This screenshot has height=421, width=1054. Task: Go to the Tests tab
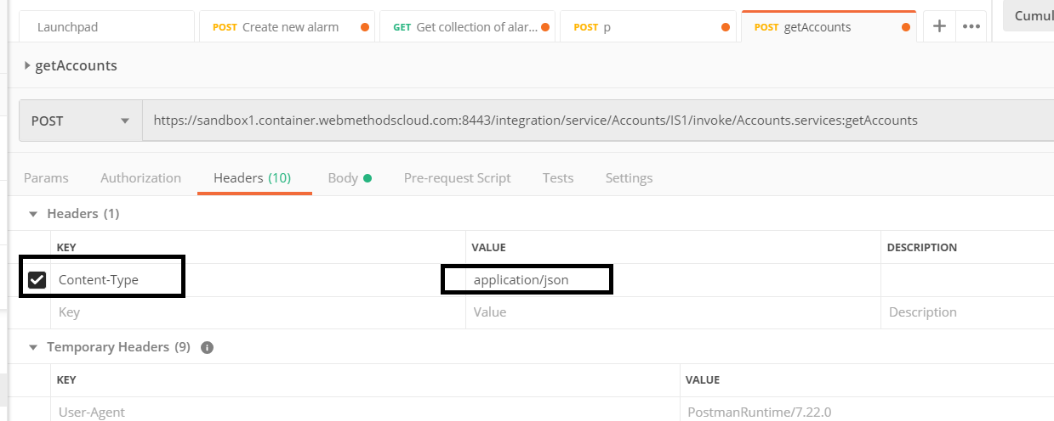558,178
